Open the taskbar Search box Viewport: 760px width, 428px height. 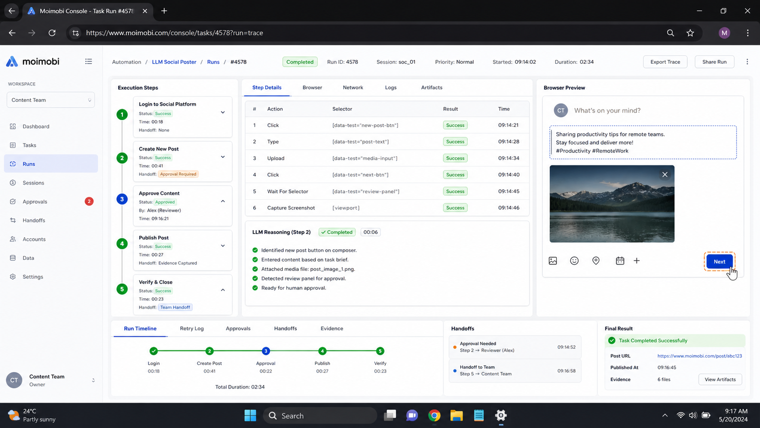pos(320,415)
